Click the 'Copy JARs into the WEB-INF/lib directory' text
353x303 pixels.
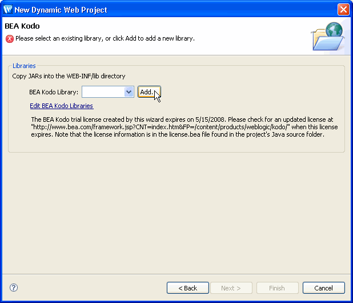coord(69,76)
